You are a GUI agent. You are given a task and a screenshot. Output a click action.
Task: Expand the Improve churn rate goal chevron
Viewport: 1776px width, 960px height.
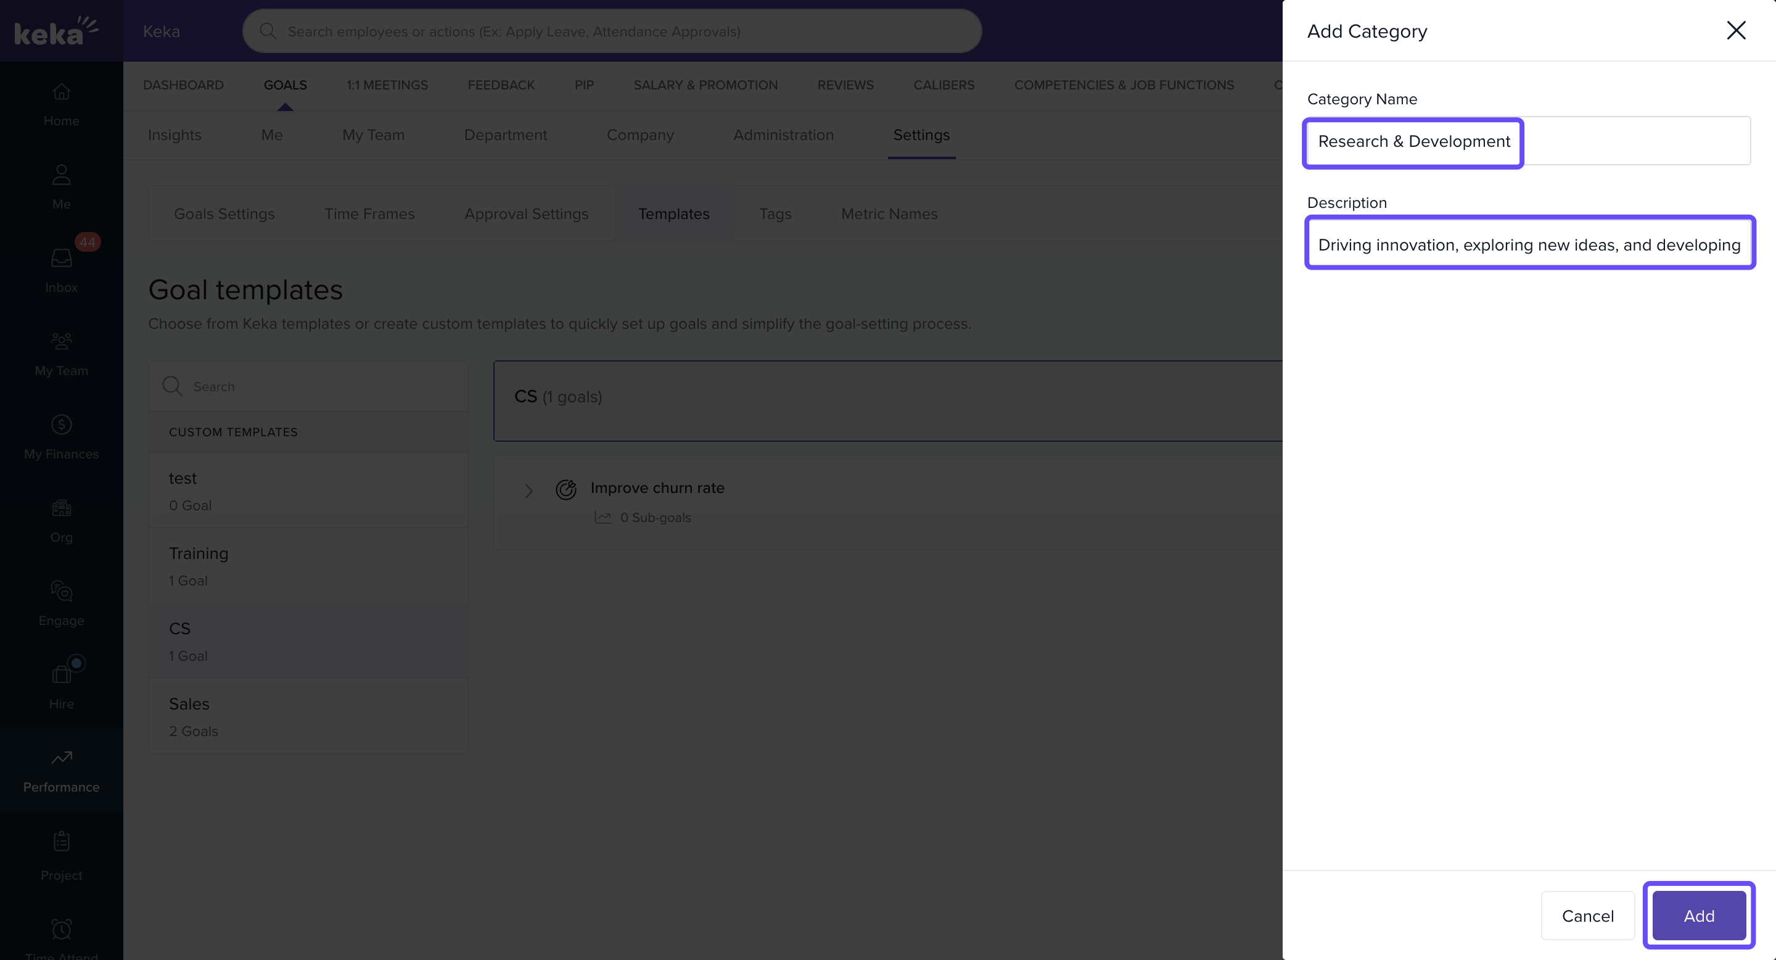click(529, 490)
